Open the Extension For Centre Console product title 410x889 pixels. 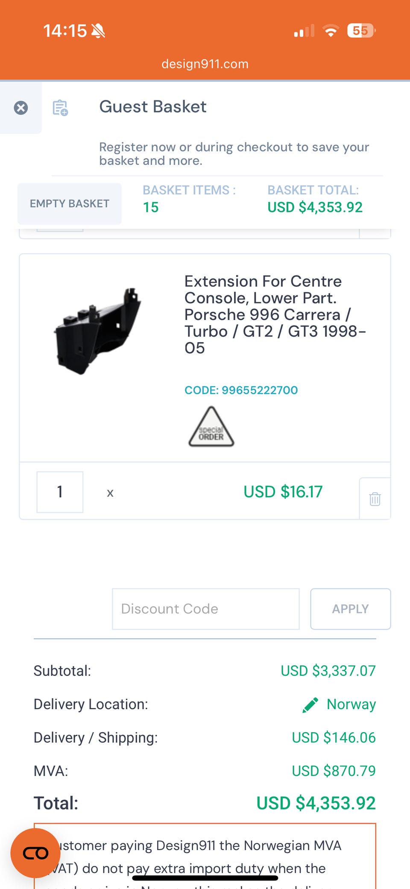[x=275, y=314]
